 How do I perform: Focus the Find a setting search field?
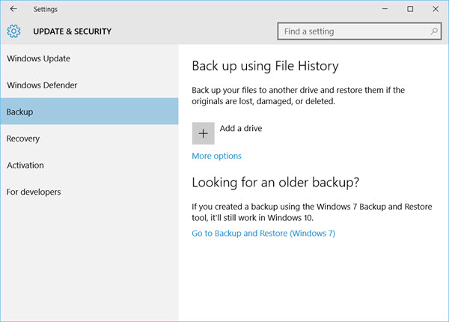(x=352, y=31)
